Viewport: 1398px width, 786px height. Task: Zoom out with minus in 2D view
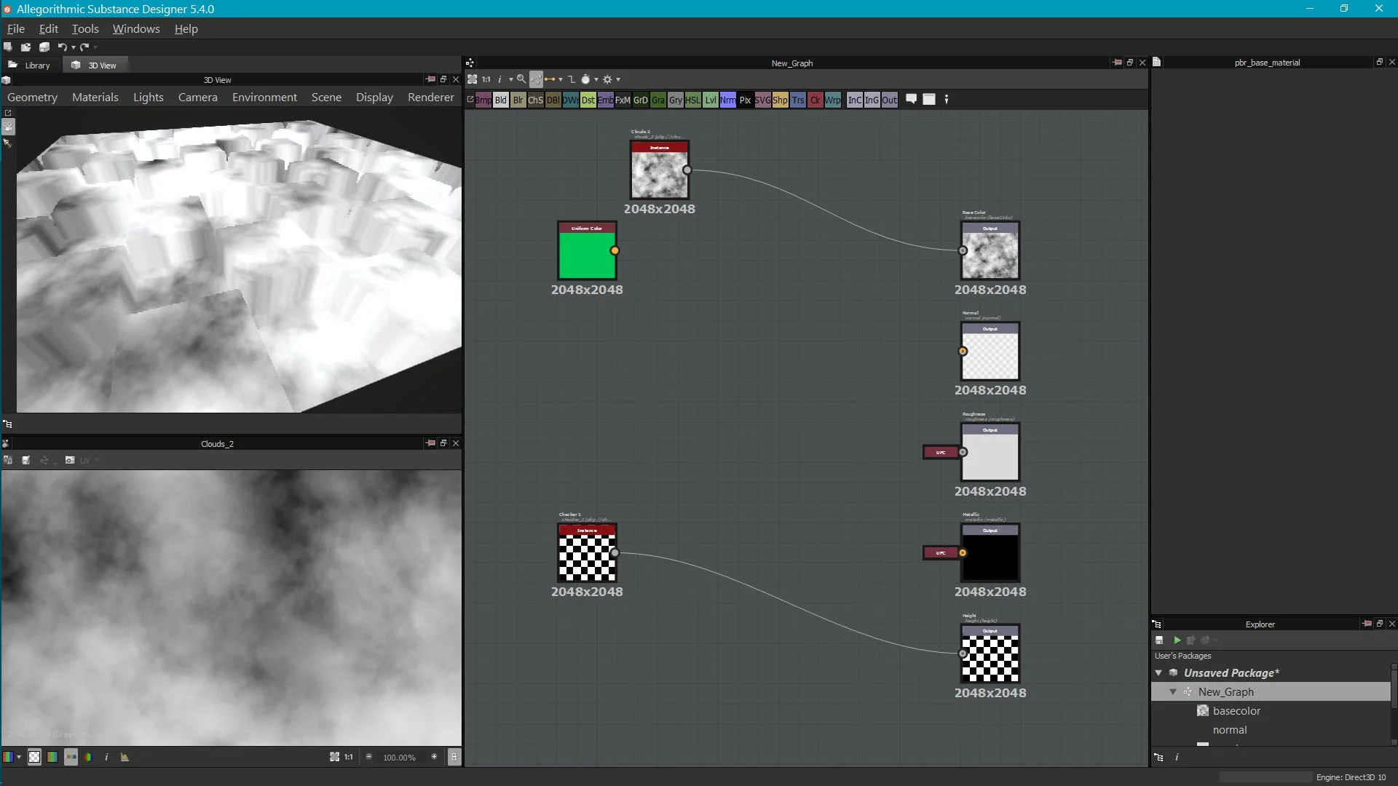click(369, 757)
